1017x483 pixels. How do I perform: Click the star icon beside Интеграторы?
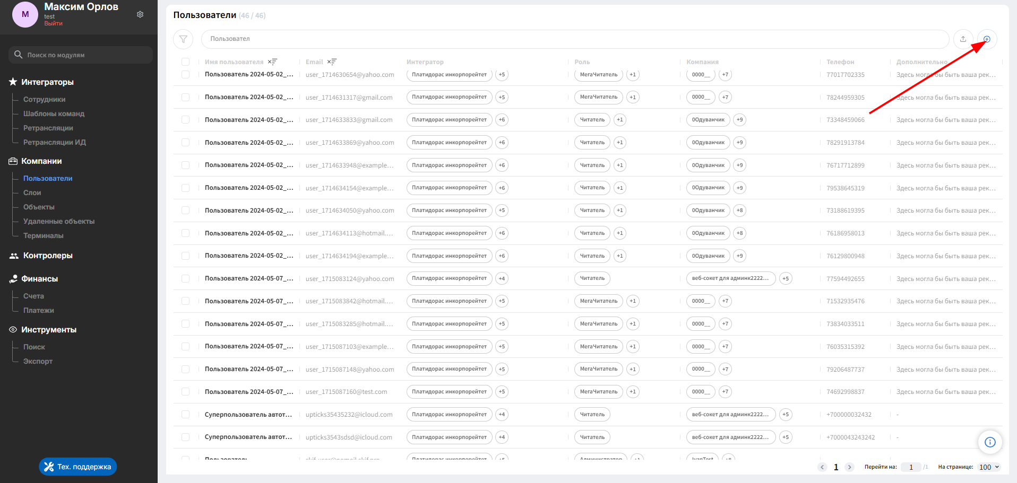[x=13, y=82]
